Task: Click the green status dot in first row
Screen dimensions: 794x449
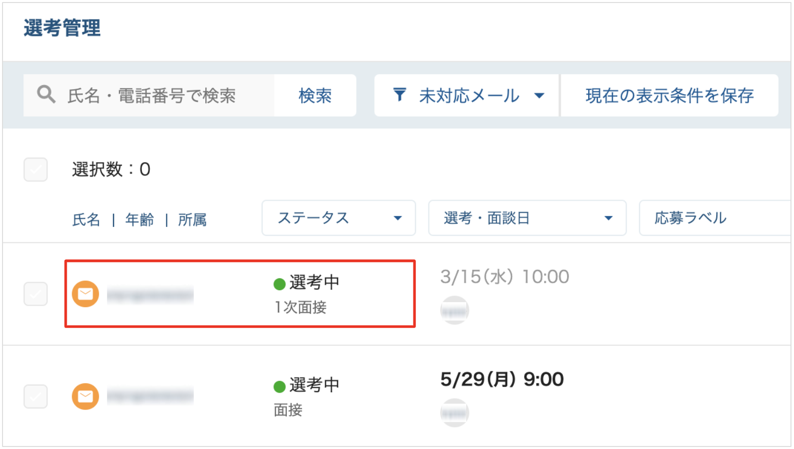Action: (x=279, y=284)
